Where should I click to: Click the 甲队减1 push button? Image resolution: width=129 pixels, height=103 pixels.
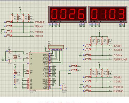pos(87,77)
